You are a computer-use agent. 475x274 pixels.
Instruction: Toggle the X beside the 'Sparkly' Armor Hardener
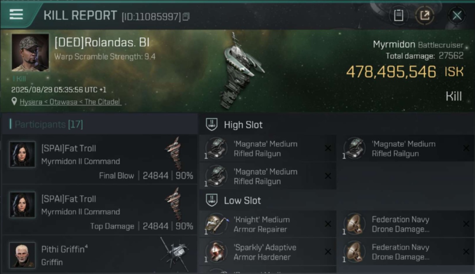[328, 252]
